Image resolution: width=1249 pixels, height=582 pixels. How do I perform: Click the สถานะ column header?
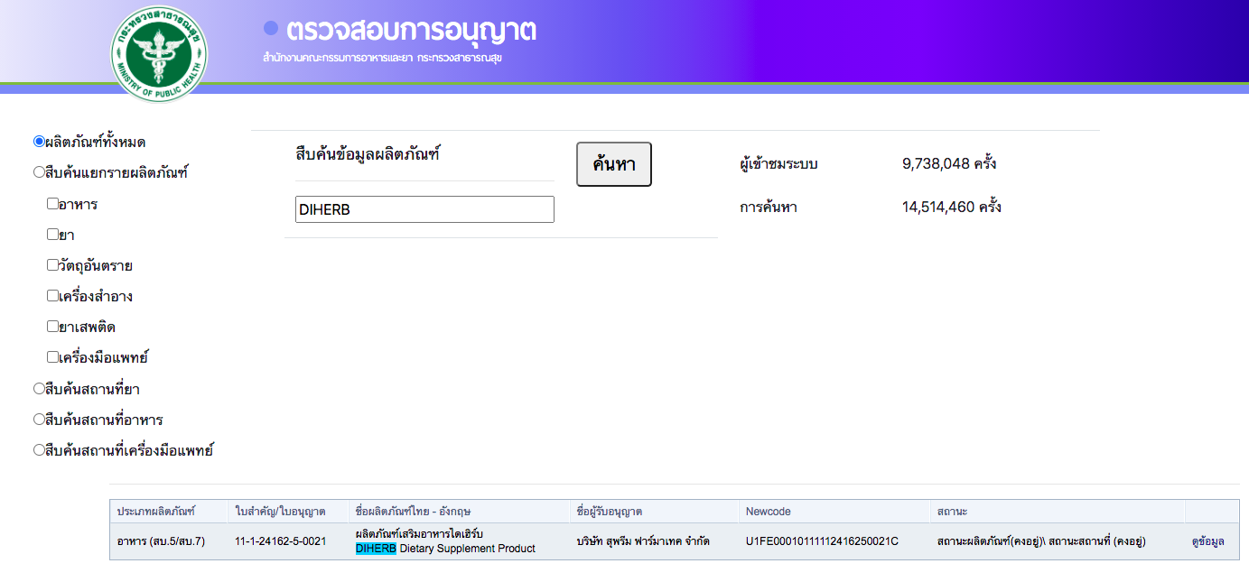pyautogui.click(x=952, y=512)
